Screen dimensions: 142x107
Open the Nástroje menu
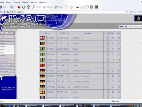(x=34, y=2)
